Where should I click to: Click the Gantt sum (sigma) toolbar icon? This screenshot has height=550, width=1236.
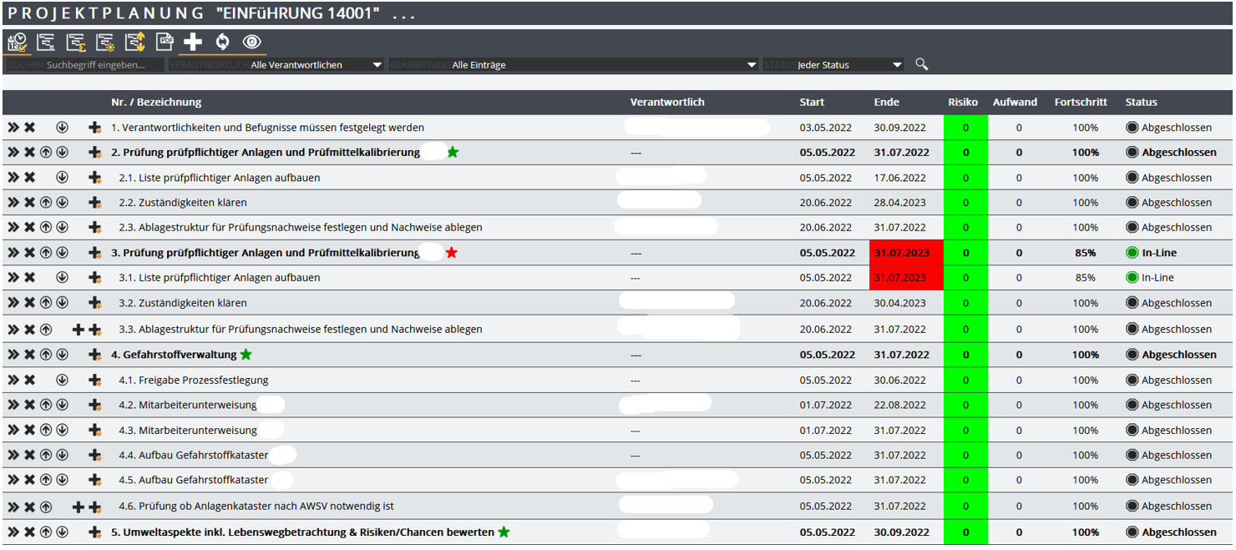coord(76,42)
